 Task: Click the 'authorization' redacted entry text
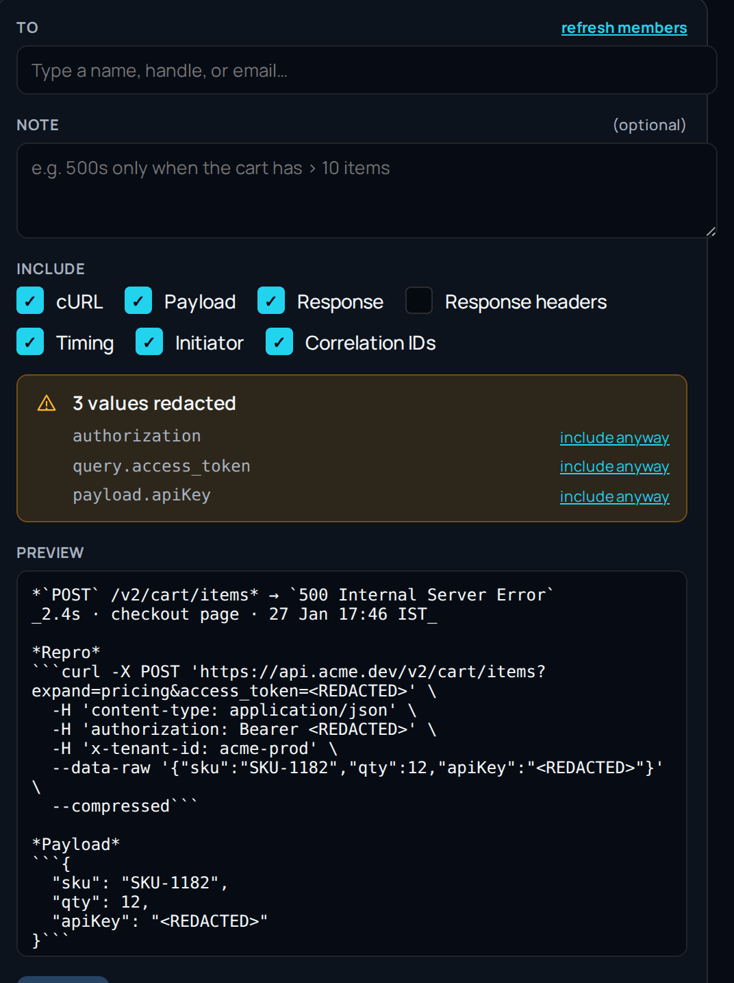[x=137, y=436]
